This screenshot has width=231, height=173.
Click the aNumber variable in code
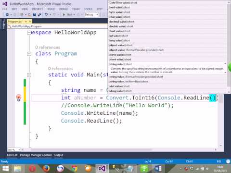coord(85,98)
